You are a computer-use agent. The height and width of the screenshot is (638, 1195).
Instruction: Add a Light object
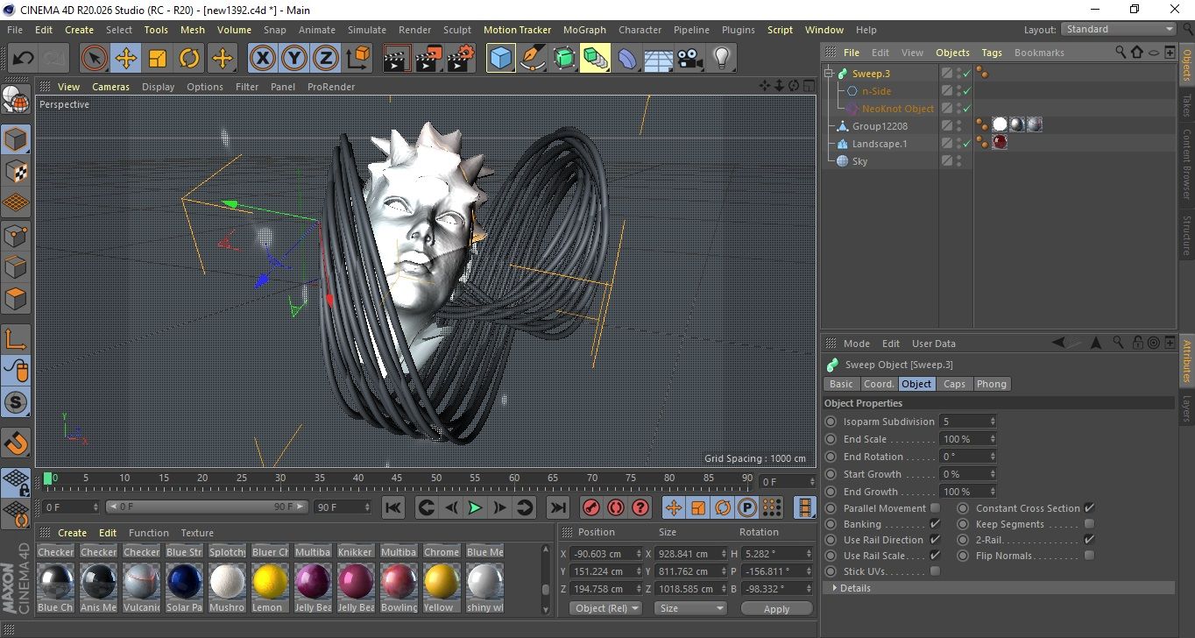[721, 59]
